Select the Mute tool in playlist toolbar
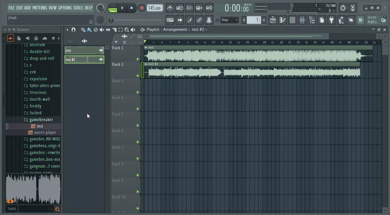Screen dimensions: 390x215 pyautogui.click(x=102, y=30)
